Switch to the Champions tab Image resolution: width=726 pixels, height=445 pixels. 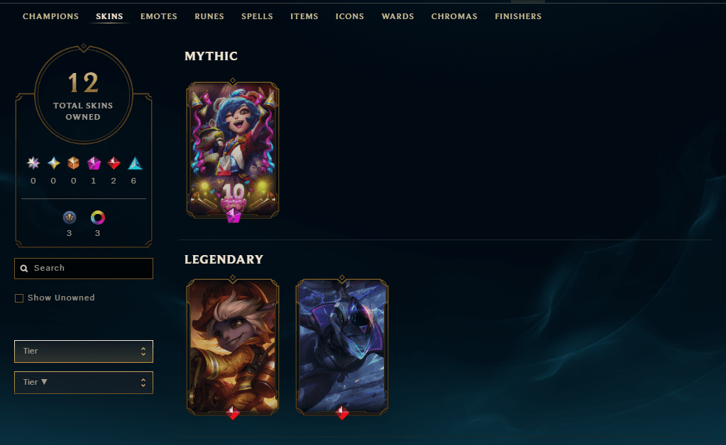pyautogui.click(x=50, y=16)
